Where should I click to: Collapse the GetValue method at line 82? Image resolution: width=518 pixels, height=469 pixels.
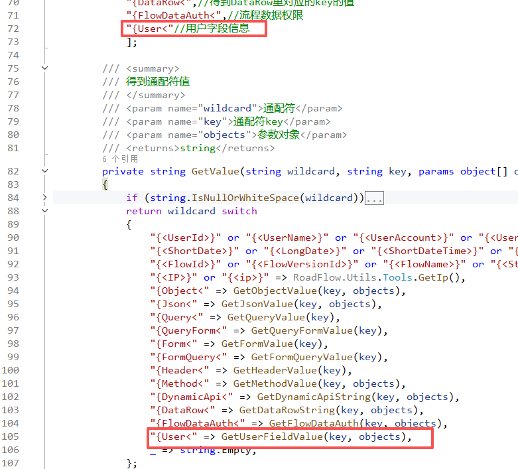[45, 170]
